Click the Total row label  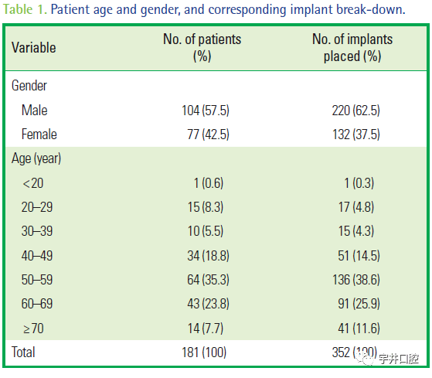(x=23, y=352)
